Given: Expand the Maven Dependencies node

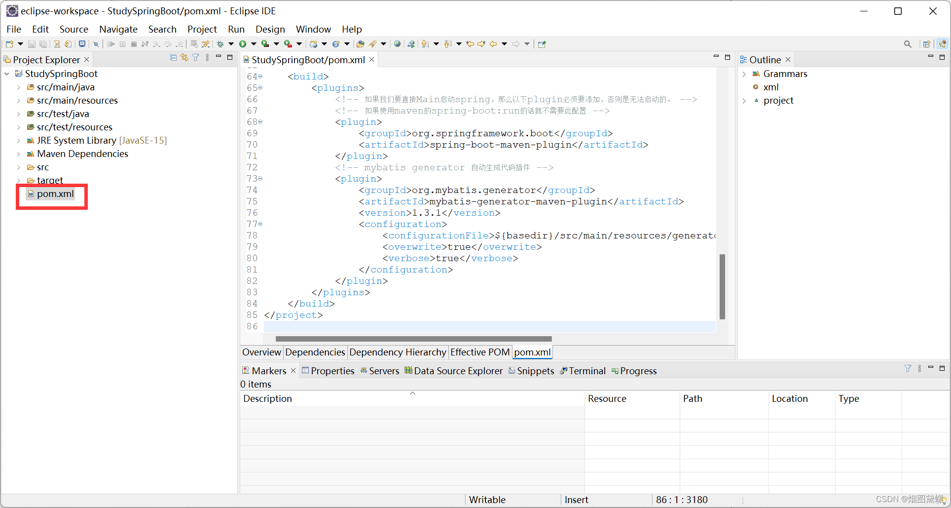Looking at the screenshot, I should (x=19, y=154).
